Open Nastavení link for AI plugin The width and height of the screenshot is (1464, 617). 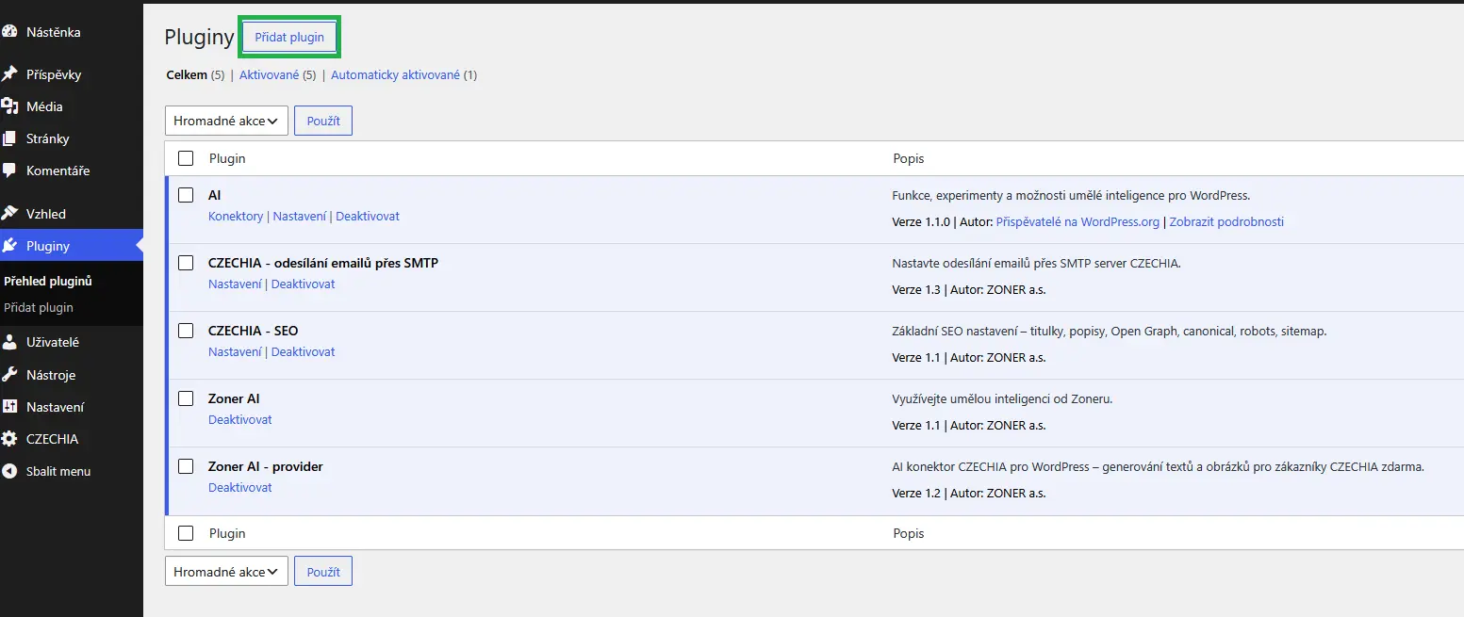click(300, 216)
